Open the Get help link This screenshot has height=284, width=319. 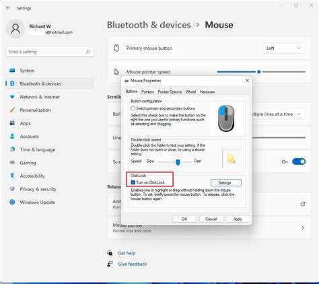127,253
